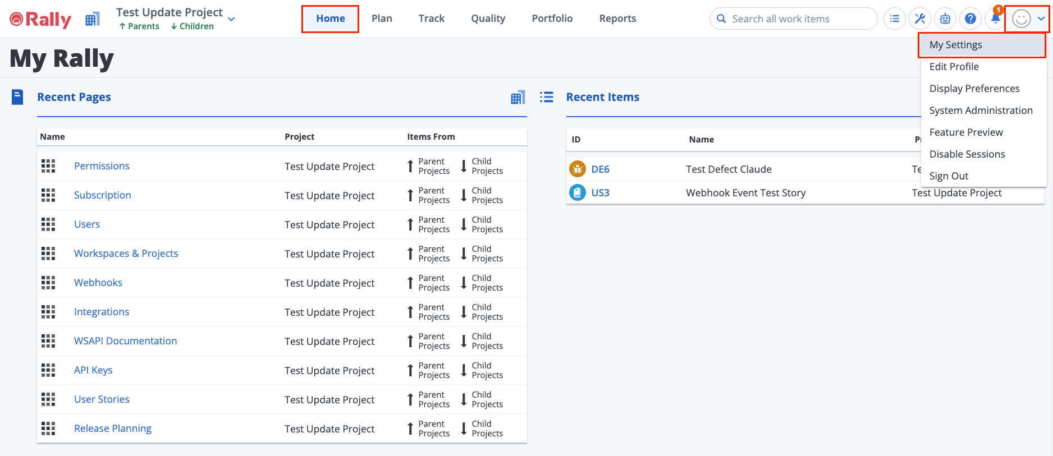Click the grid icon beside Release Planning

(48, 429)
